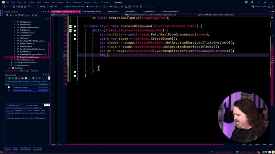This screenshot has width=275, height=154.
Task: Expand the TicketMailer.cs tree node
Action: [14, 52]
